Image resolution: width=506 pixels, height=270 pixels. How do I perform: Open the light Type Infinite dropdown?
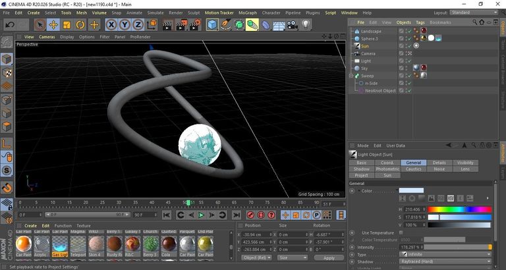[x=445, y=254]
